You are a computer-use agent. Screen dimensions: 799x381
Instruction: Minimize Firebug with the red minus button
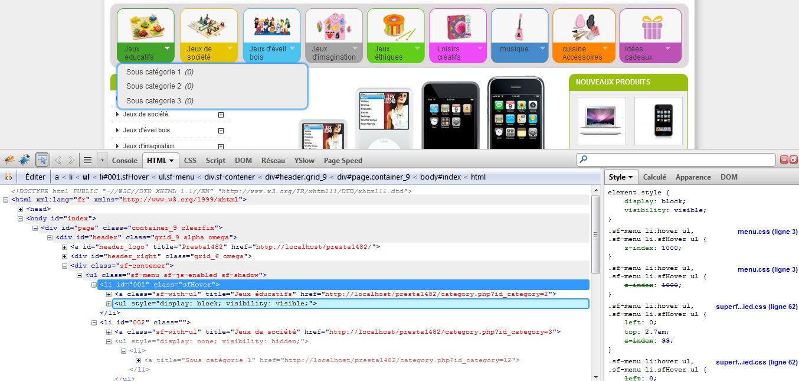pyautogui.click(x=784, y=159)
